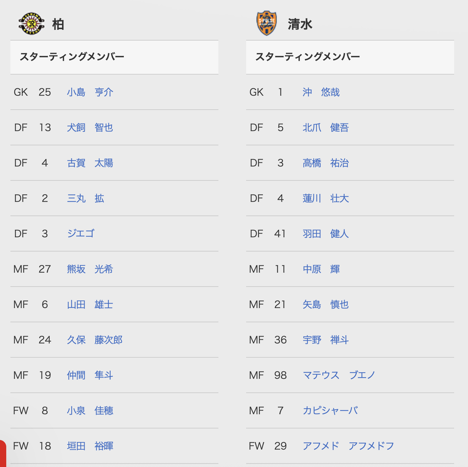Image resolution: width=468 pixels, height=467 pixels.
Task: Open player link 小島 亨介
Action: tap(90, 92)
